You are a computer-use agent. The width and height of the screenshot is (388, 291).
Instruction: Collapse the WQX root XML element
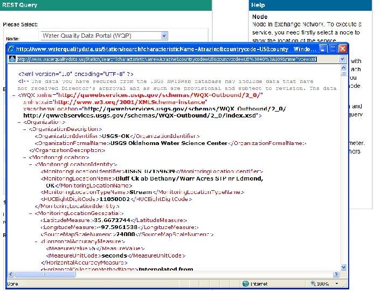[x=14, y=95]
